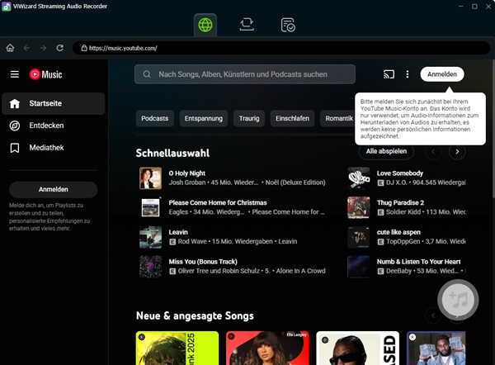The image size is (495, 365).
Task: Open song Please Come Home for Christmas
Action: pos(218,202)
